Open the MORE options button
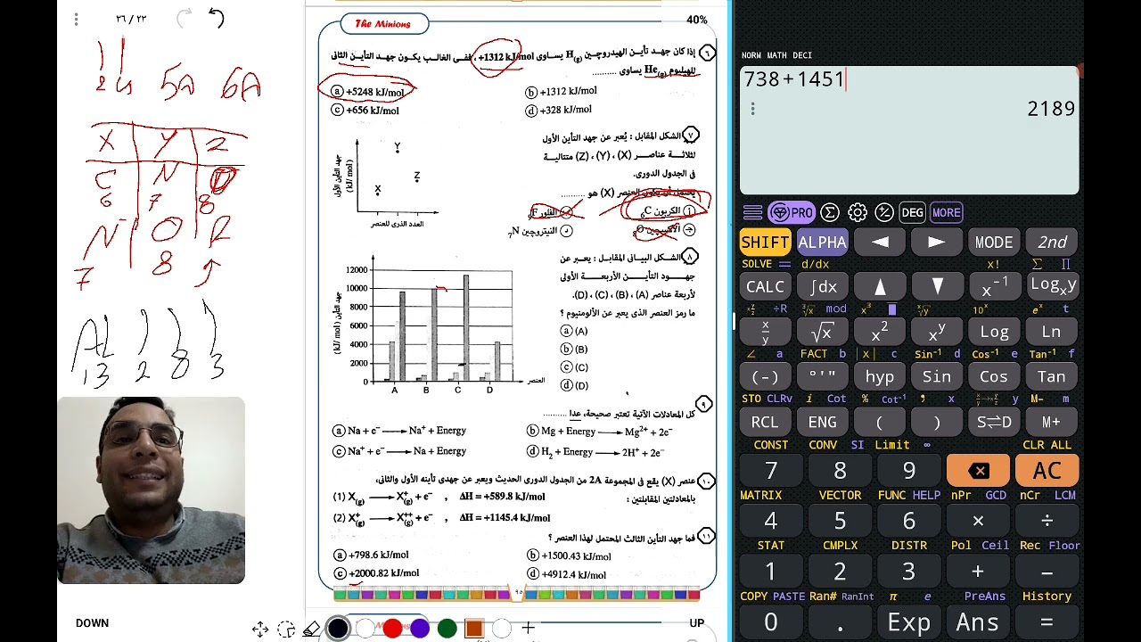Image resolution: width=1141 pixels, height=642 pixels. point(946,212)
